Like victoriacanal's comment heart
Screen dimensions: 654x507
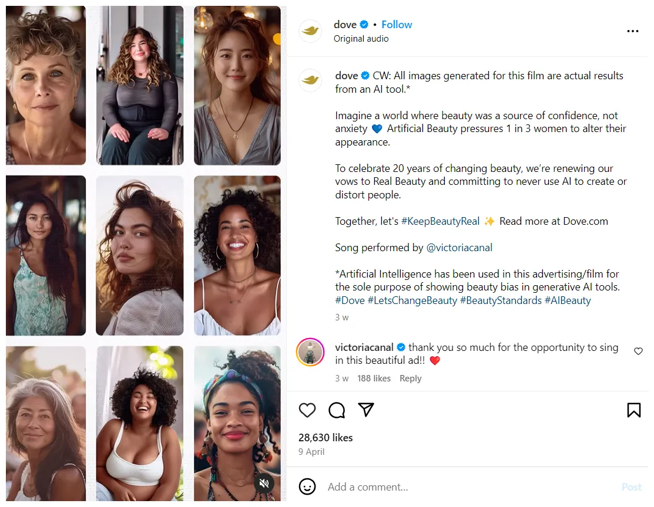(x=638, y=351)
